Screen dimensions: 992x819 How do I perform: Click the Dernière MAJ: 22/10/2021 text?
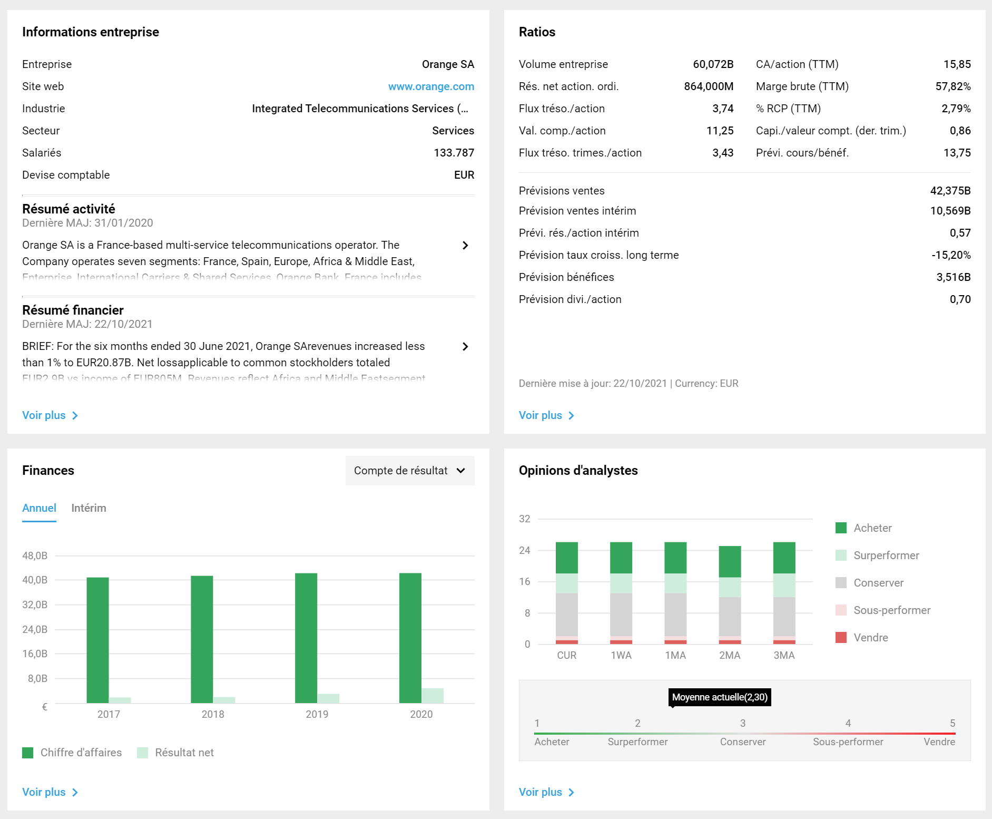point(87,324)
